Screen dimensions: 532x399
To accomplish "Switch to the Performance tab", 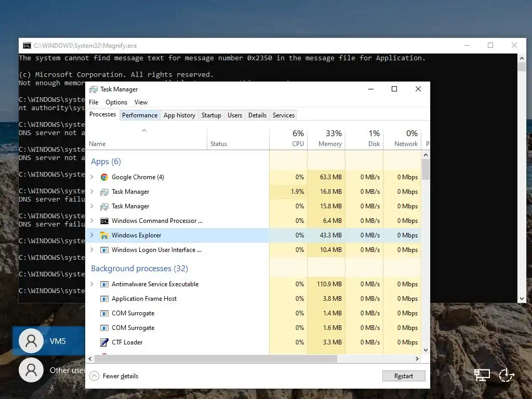I will coord(140,115).
